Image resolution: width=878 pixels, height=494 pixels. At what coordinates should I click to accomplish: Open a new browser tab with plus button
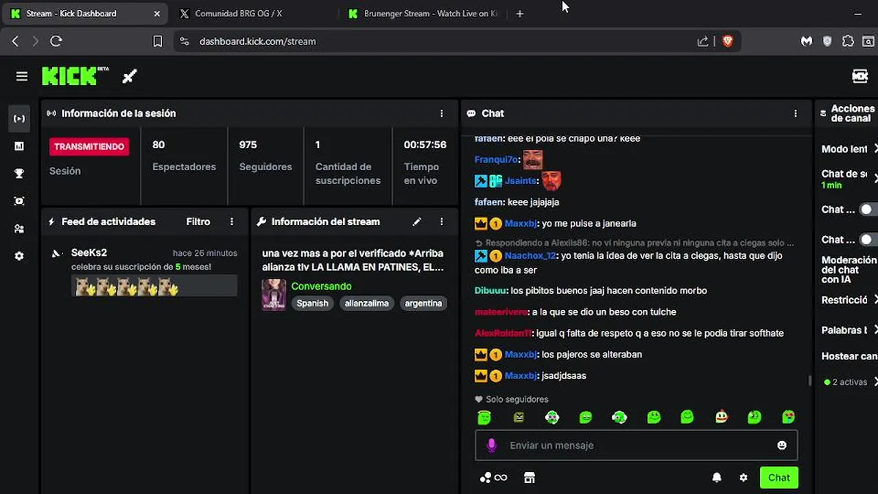click(520, 13)
